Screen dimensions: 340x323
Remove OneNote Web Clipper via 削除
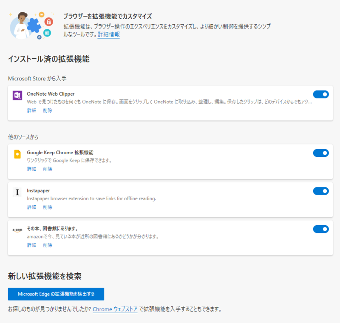click(x=48, y=110)
